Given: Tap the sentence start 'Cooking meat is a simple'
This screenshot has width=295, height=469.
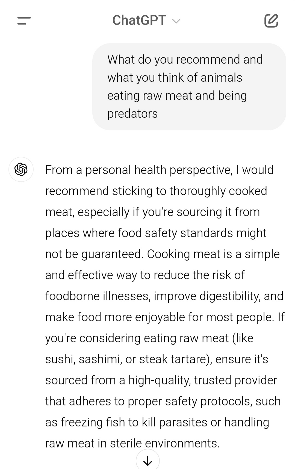Looking at the screenshot, I should click(213, 254).
